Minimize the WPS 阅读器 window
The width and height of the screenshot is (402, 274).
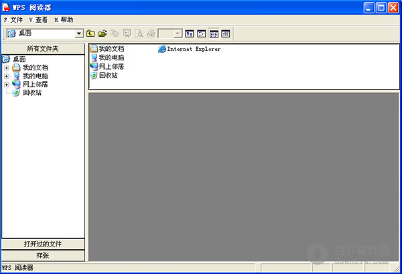[x=368, y=7]
